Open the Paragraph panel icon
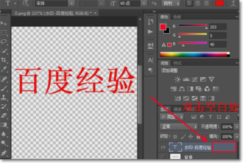The image size is (243, 163). 150,70
